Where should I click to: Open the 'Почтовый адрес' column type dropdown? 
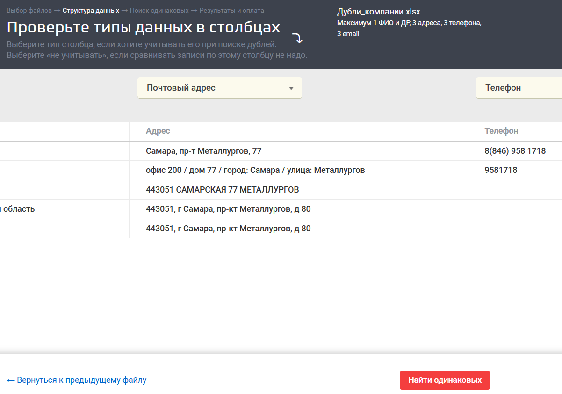219,88
